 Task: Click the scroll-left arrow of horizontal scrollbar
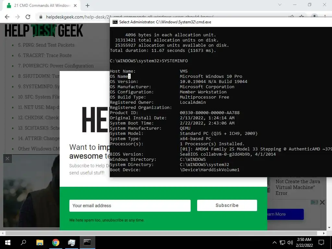(2, 233)
